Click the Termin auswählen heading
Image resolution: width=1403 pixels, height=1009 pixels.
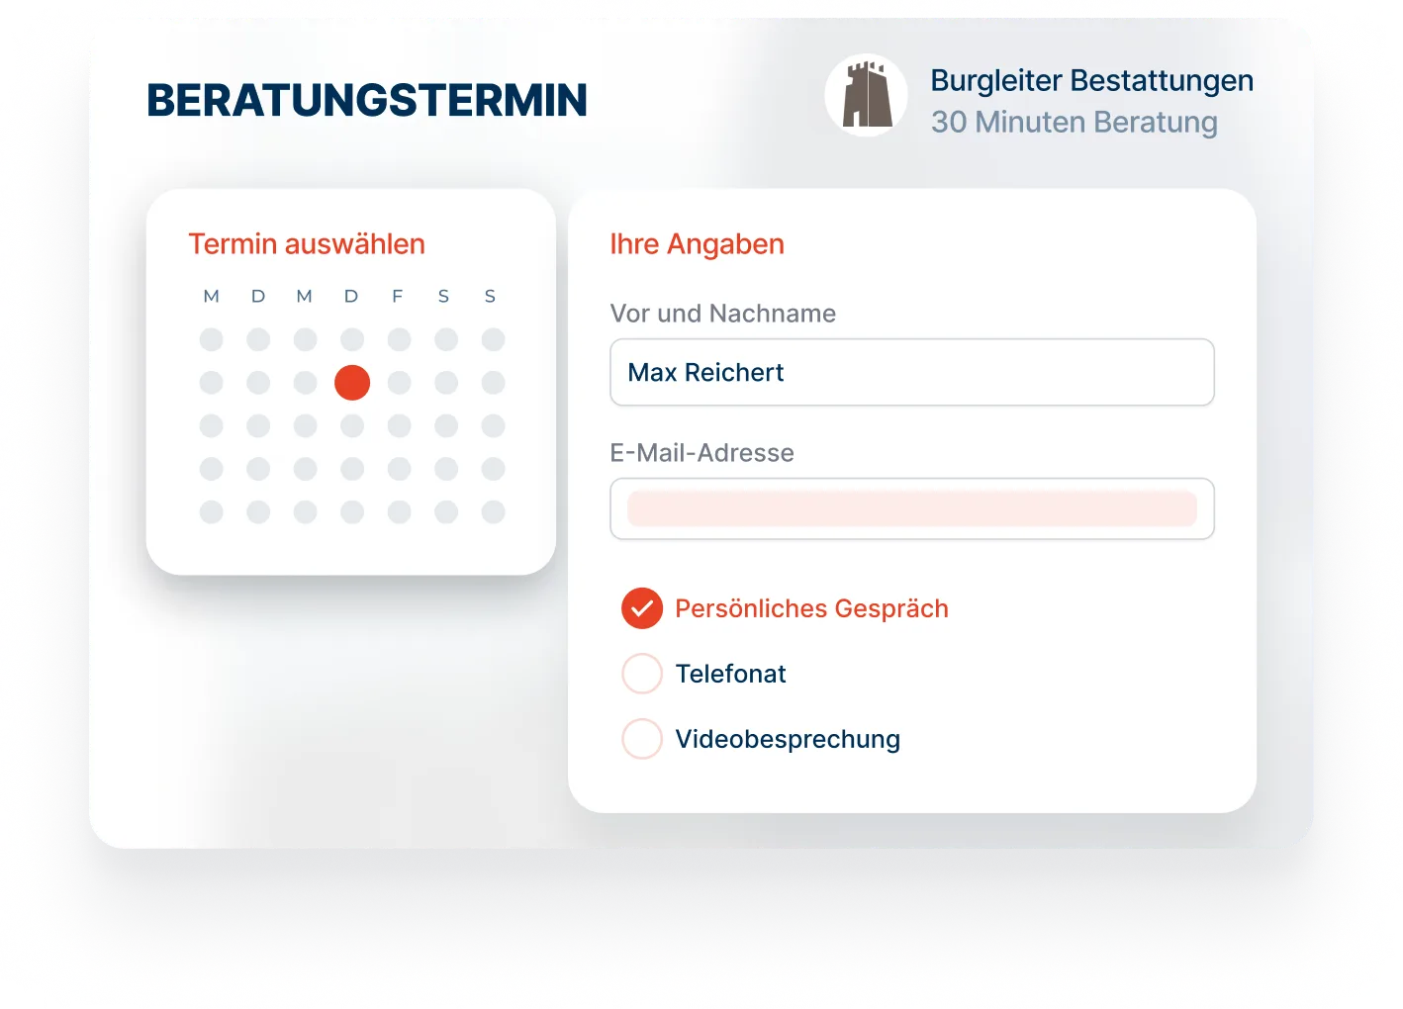[307, 244]
